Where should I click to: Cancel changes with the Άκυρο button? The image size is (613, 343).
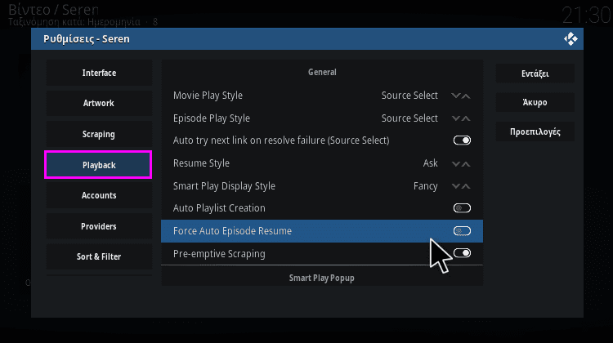pos(535,102)
